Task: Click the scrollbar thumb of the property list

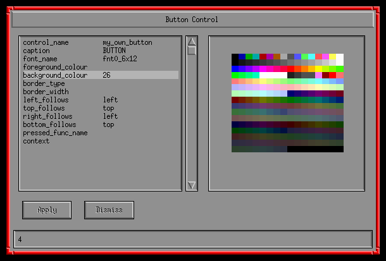Action: coord(192,51)
